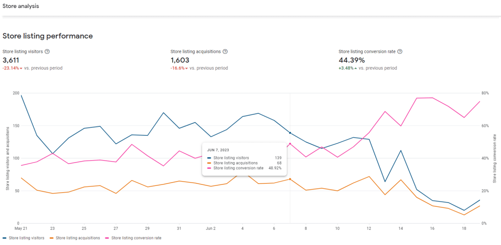501x245 pixels.
Task: Open help icon next to Store listing conversion rate
Action: click(x=400, y=52)
